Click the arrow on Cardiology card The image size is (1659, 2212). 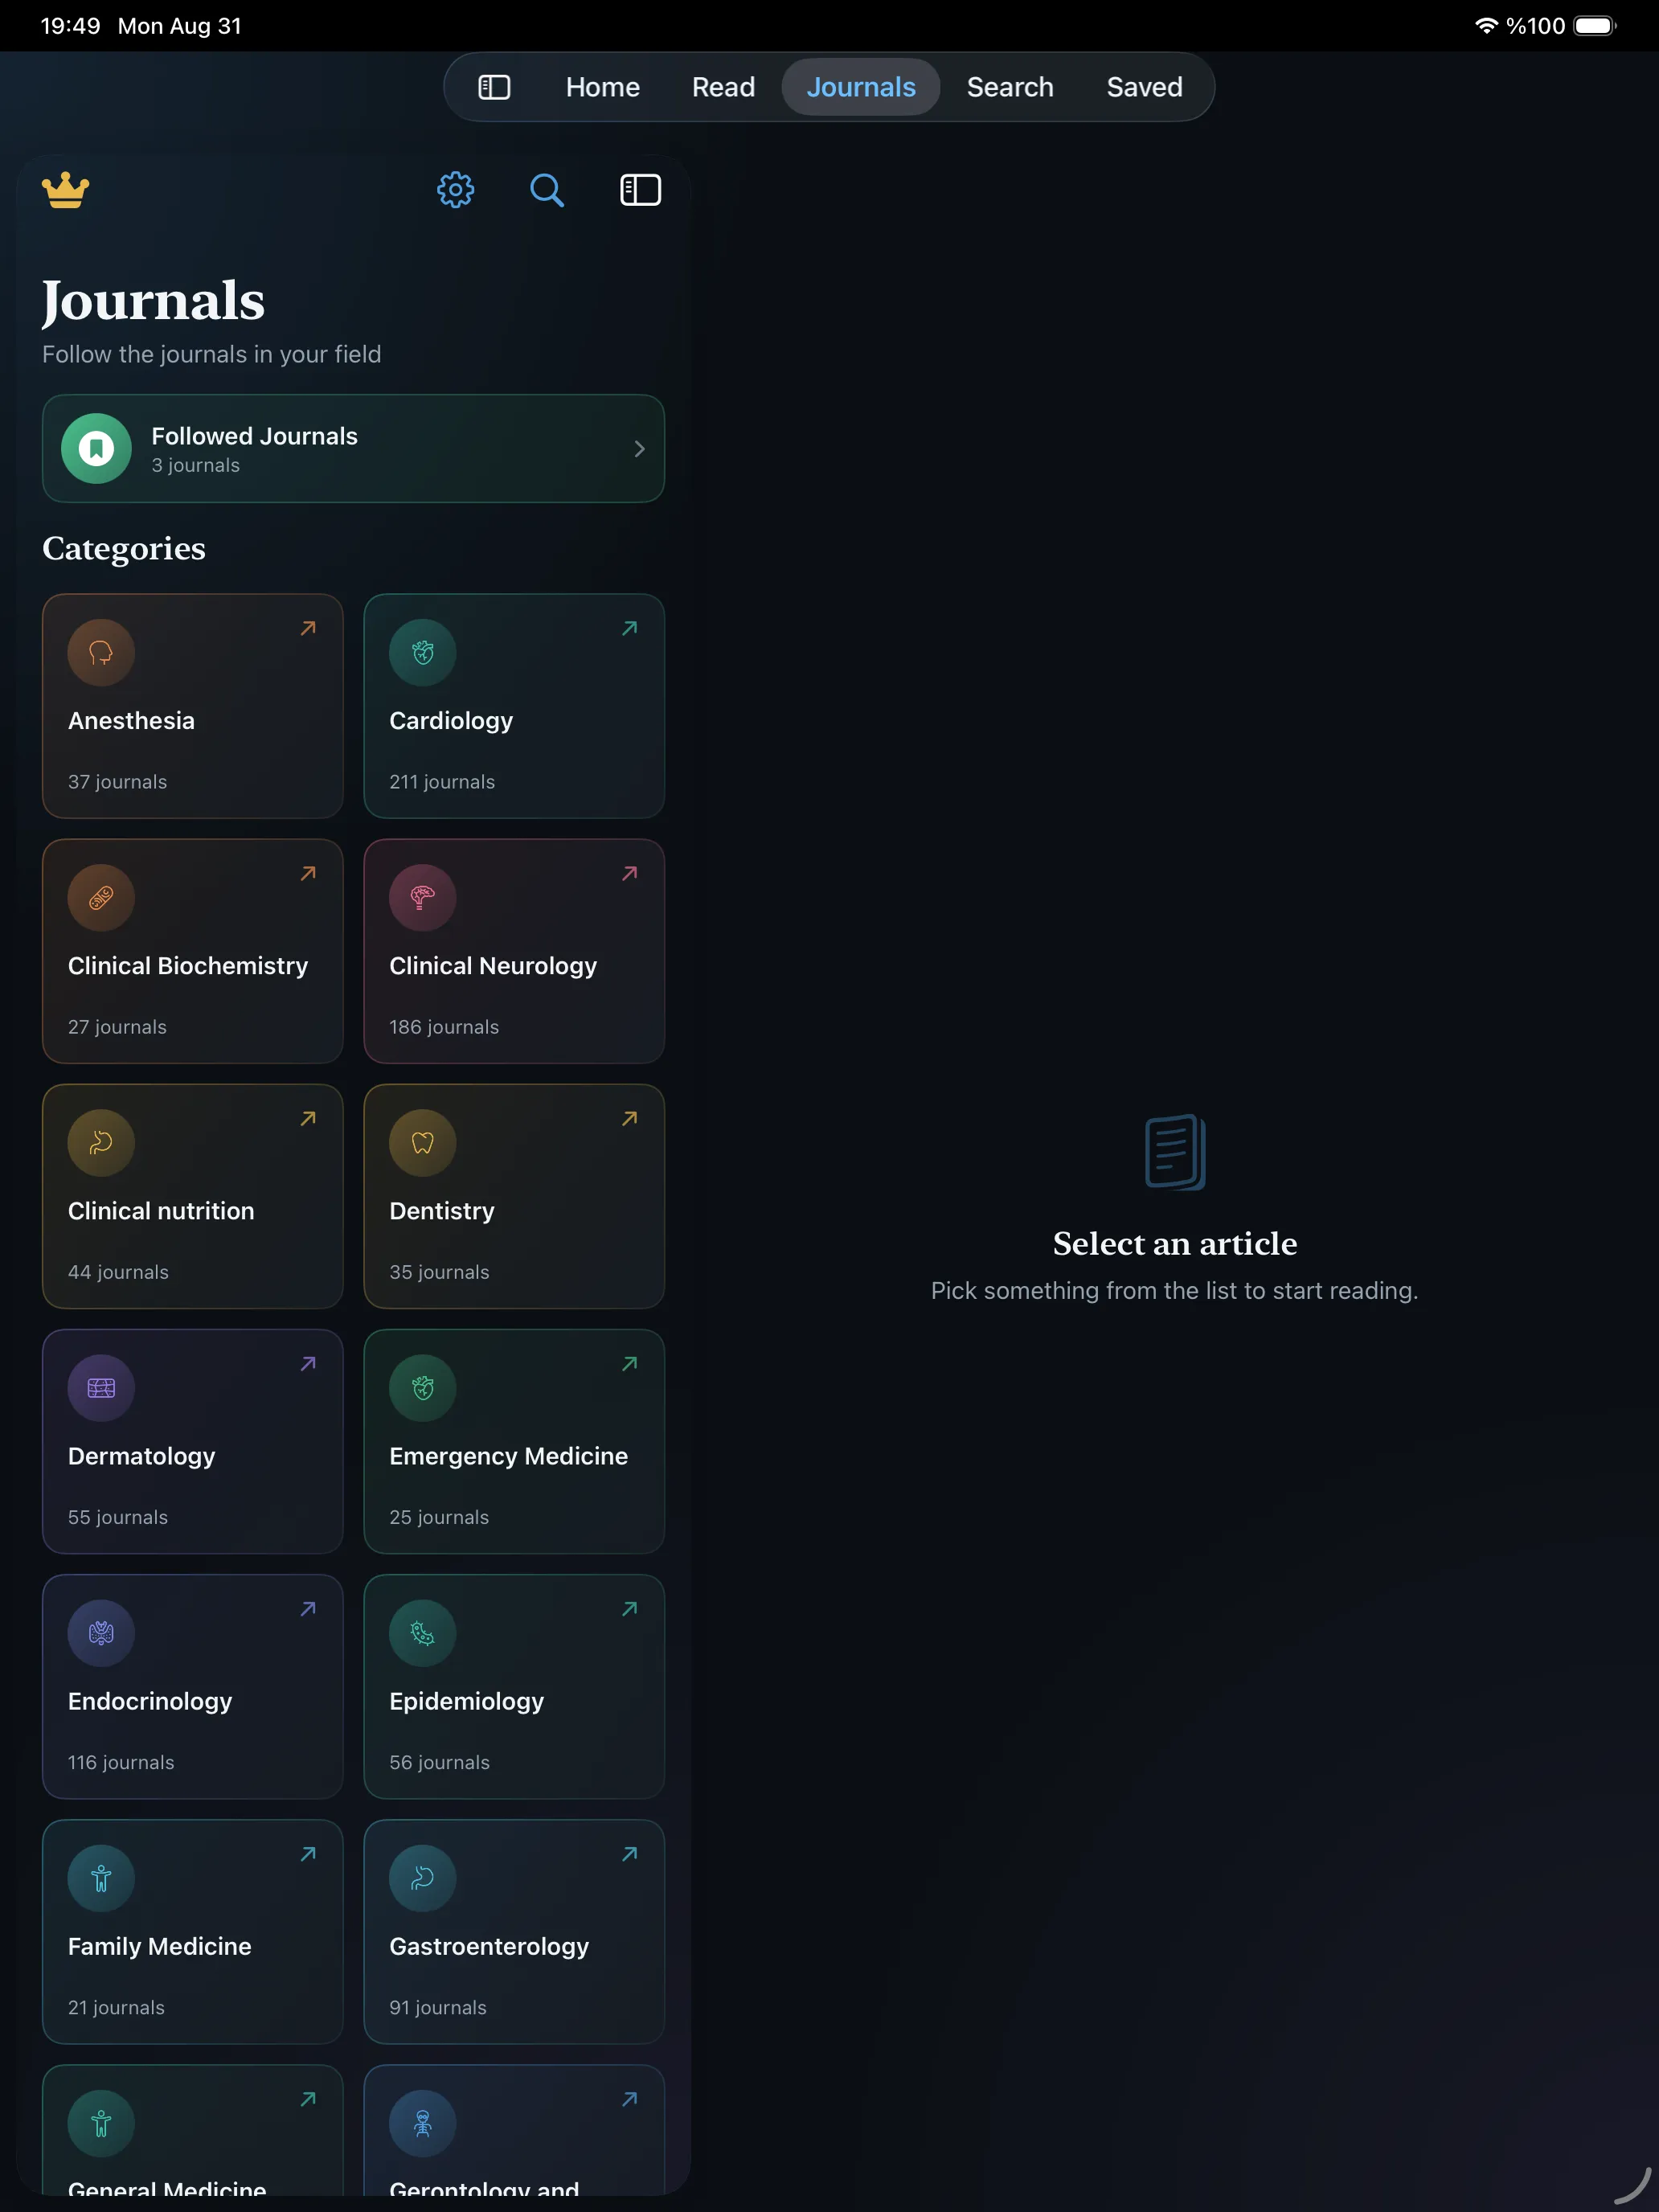click(x=629, y=628)
